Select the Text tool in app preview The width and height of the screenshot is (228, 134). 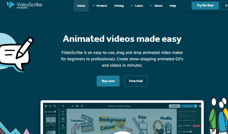coord(63,113)
